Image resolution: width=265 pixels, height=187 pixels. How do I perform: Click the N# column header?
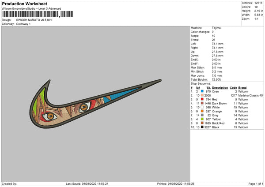(198, 88)
